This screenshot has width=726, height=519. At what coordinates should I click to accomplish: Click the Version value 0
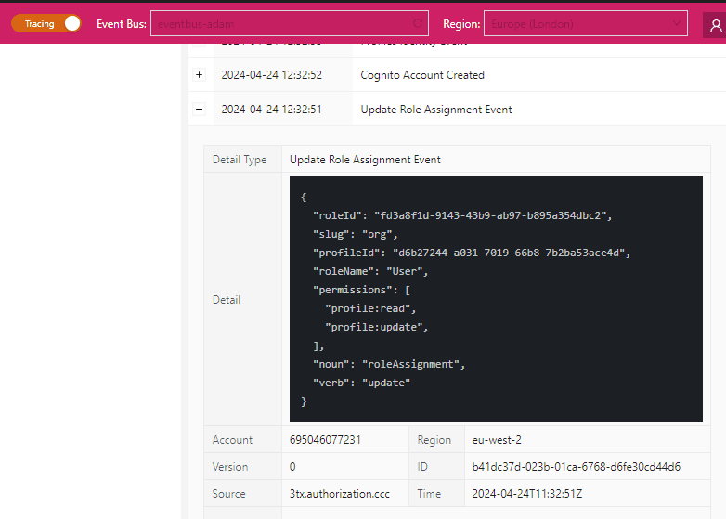coord(293,467)
